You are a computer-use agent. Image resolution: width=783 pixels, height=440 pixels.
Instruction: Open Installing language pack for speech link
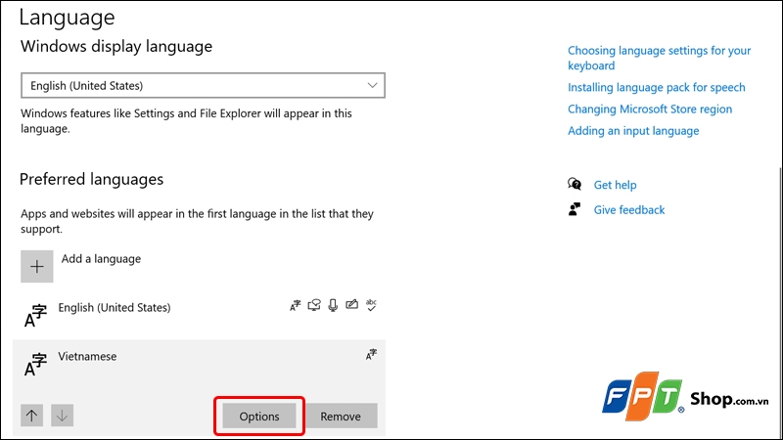(656, 87)
